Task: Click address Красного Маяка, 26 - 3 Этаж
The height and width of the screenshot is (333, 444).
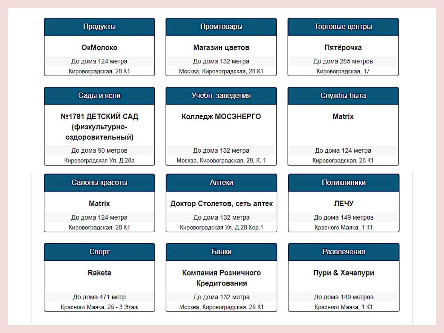Action: click(x=99, y=307)
